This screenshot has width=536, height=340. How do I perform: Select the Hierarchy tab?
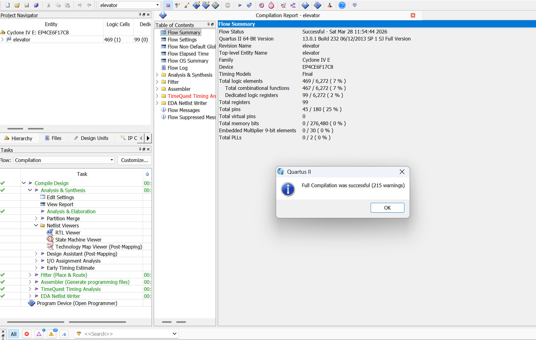pyautogui.click(x=18, y=138)
